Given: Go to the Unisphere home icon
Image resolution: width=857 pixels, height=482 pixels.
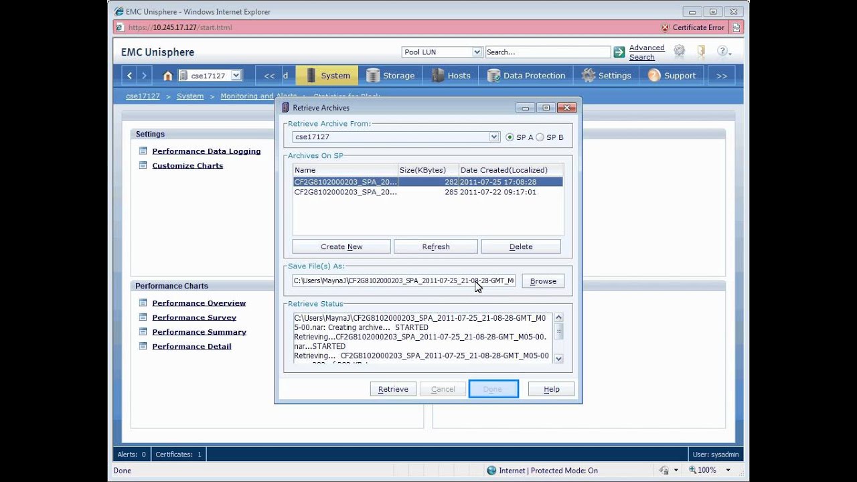Looking at the screenshot, I should tap(168, 76).
